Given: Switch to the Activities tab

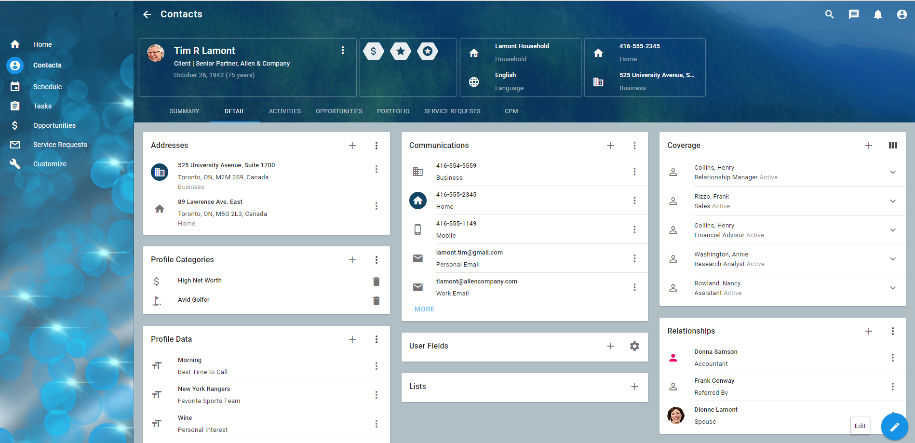Looking at the screenshot, I should point(284,111).
